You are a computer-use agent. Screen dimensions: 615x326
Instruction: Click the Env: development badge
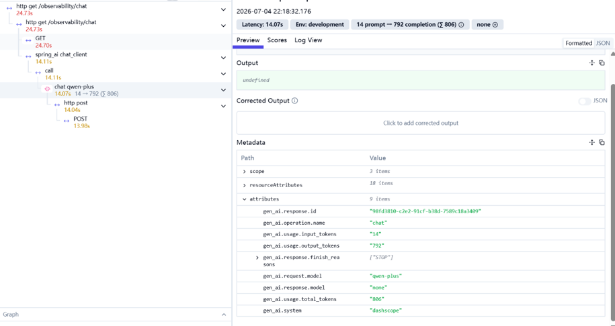pyautogui.click(x=320, y=24)
